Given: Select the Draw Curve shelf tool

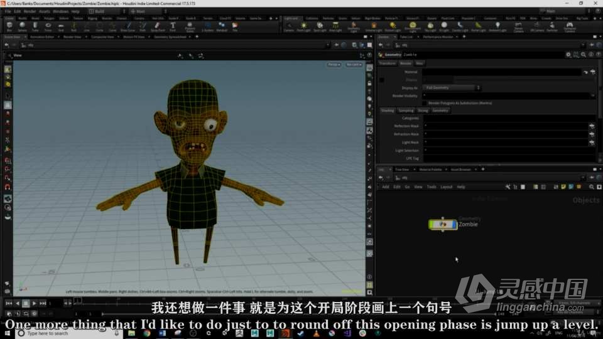Looking at the screenshot, I should pos(128,26).
